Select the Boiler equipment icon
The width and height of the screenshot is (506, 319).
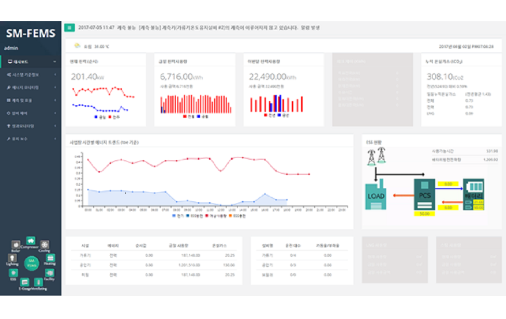15,244
